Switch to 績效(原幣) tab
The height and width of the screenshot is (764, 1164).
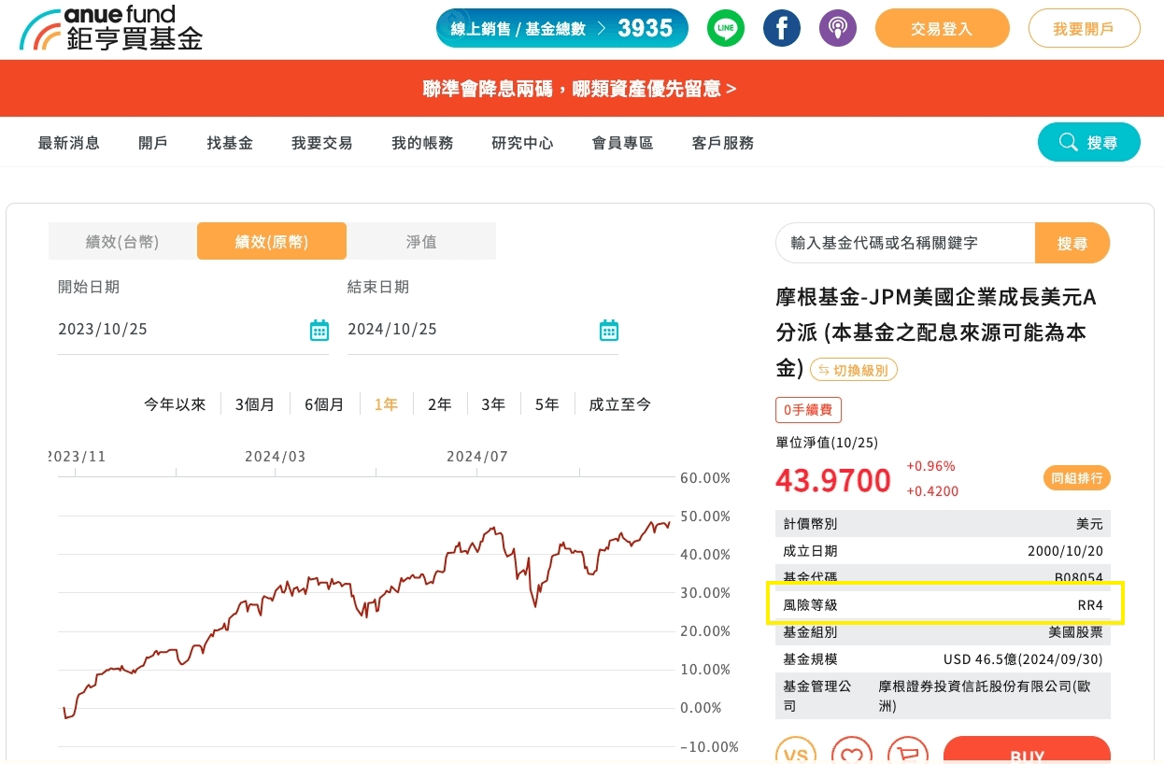point(272,241)
